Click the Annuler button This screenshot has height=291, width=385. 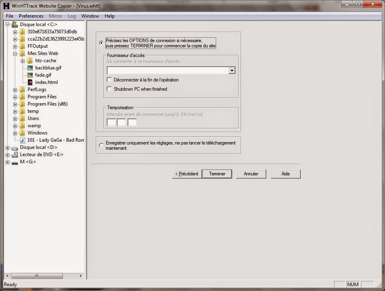pos(251,174)
